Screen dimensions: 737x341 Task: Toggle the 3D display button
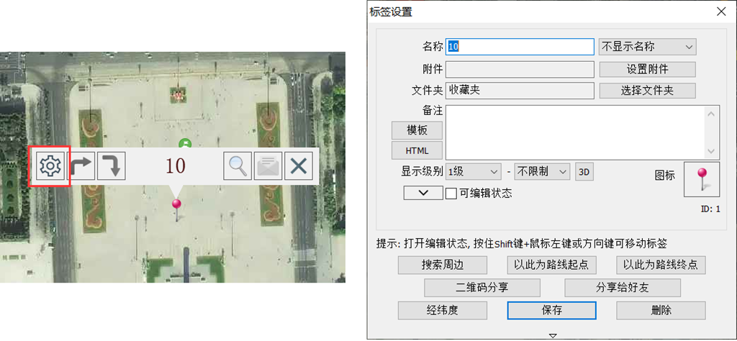(585, 172)
